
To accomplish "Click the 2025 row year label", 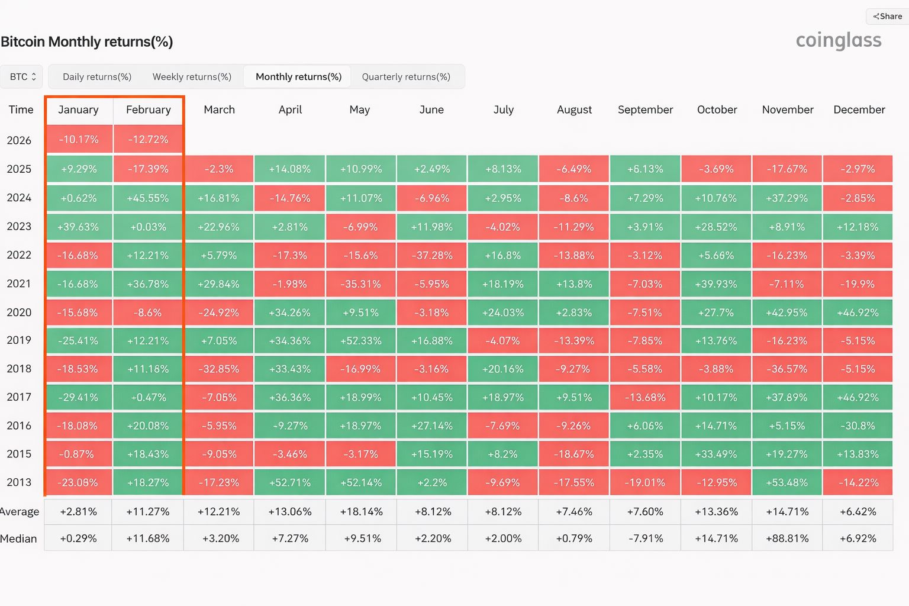I will (x=19, y=169).
